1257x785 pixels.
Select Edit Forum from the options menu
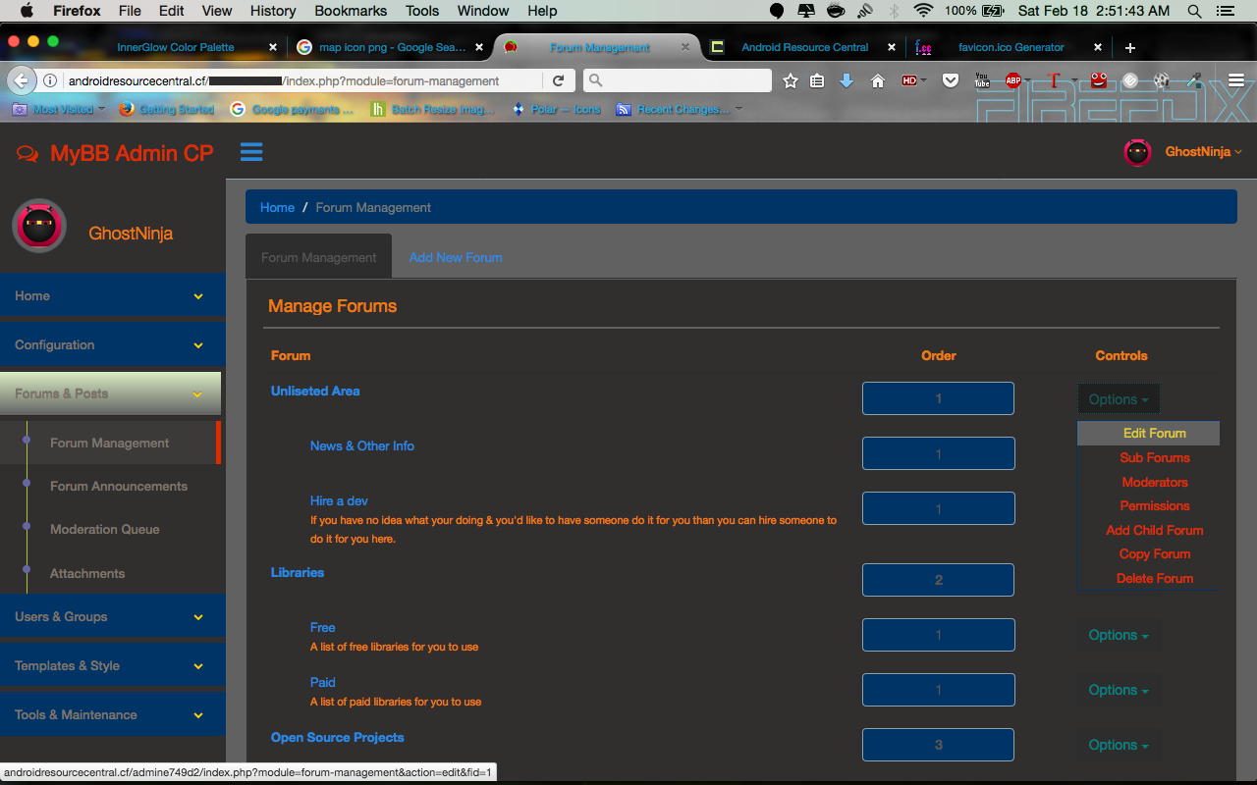pyautogui.click(x=1154, y=433)
